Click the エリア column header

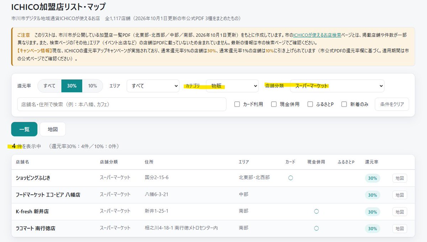[x=244, y=162]
